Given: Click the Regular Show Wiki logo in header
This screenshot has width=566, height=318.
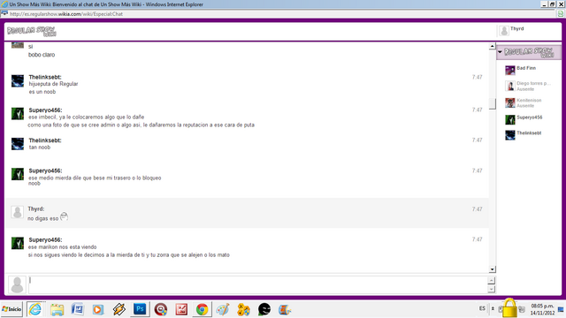Looking at the screenshot, I should (x=32, y=31).
